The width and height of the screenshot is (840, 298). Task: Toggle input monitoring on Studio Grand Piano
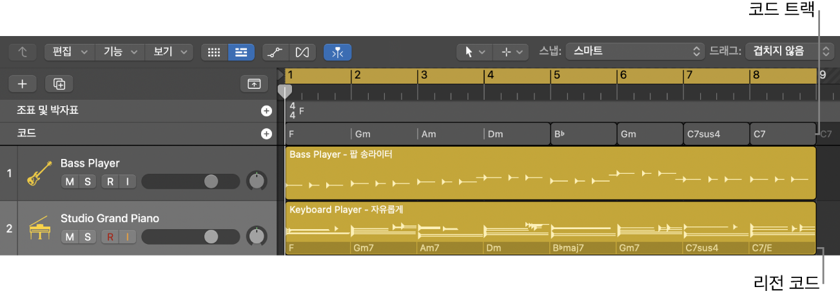[x=128, y=237]
